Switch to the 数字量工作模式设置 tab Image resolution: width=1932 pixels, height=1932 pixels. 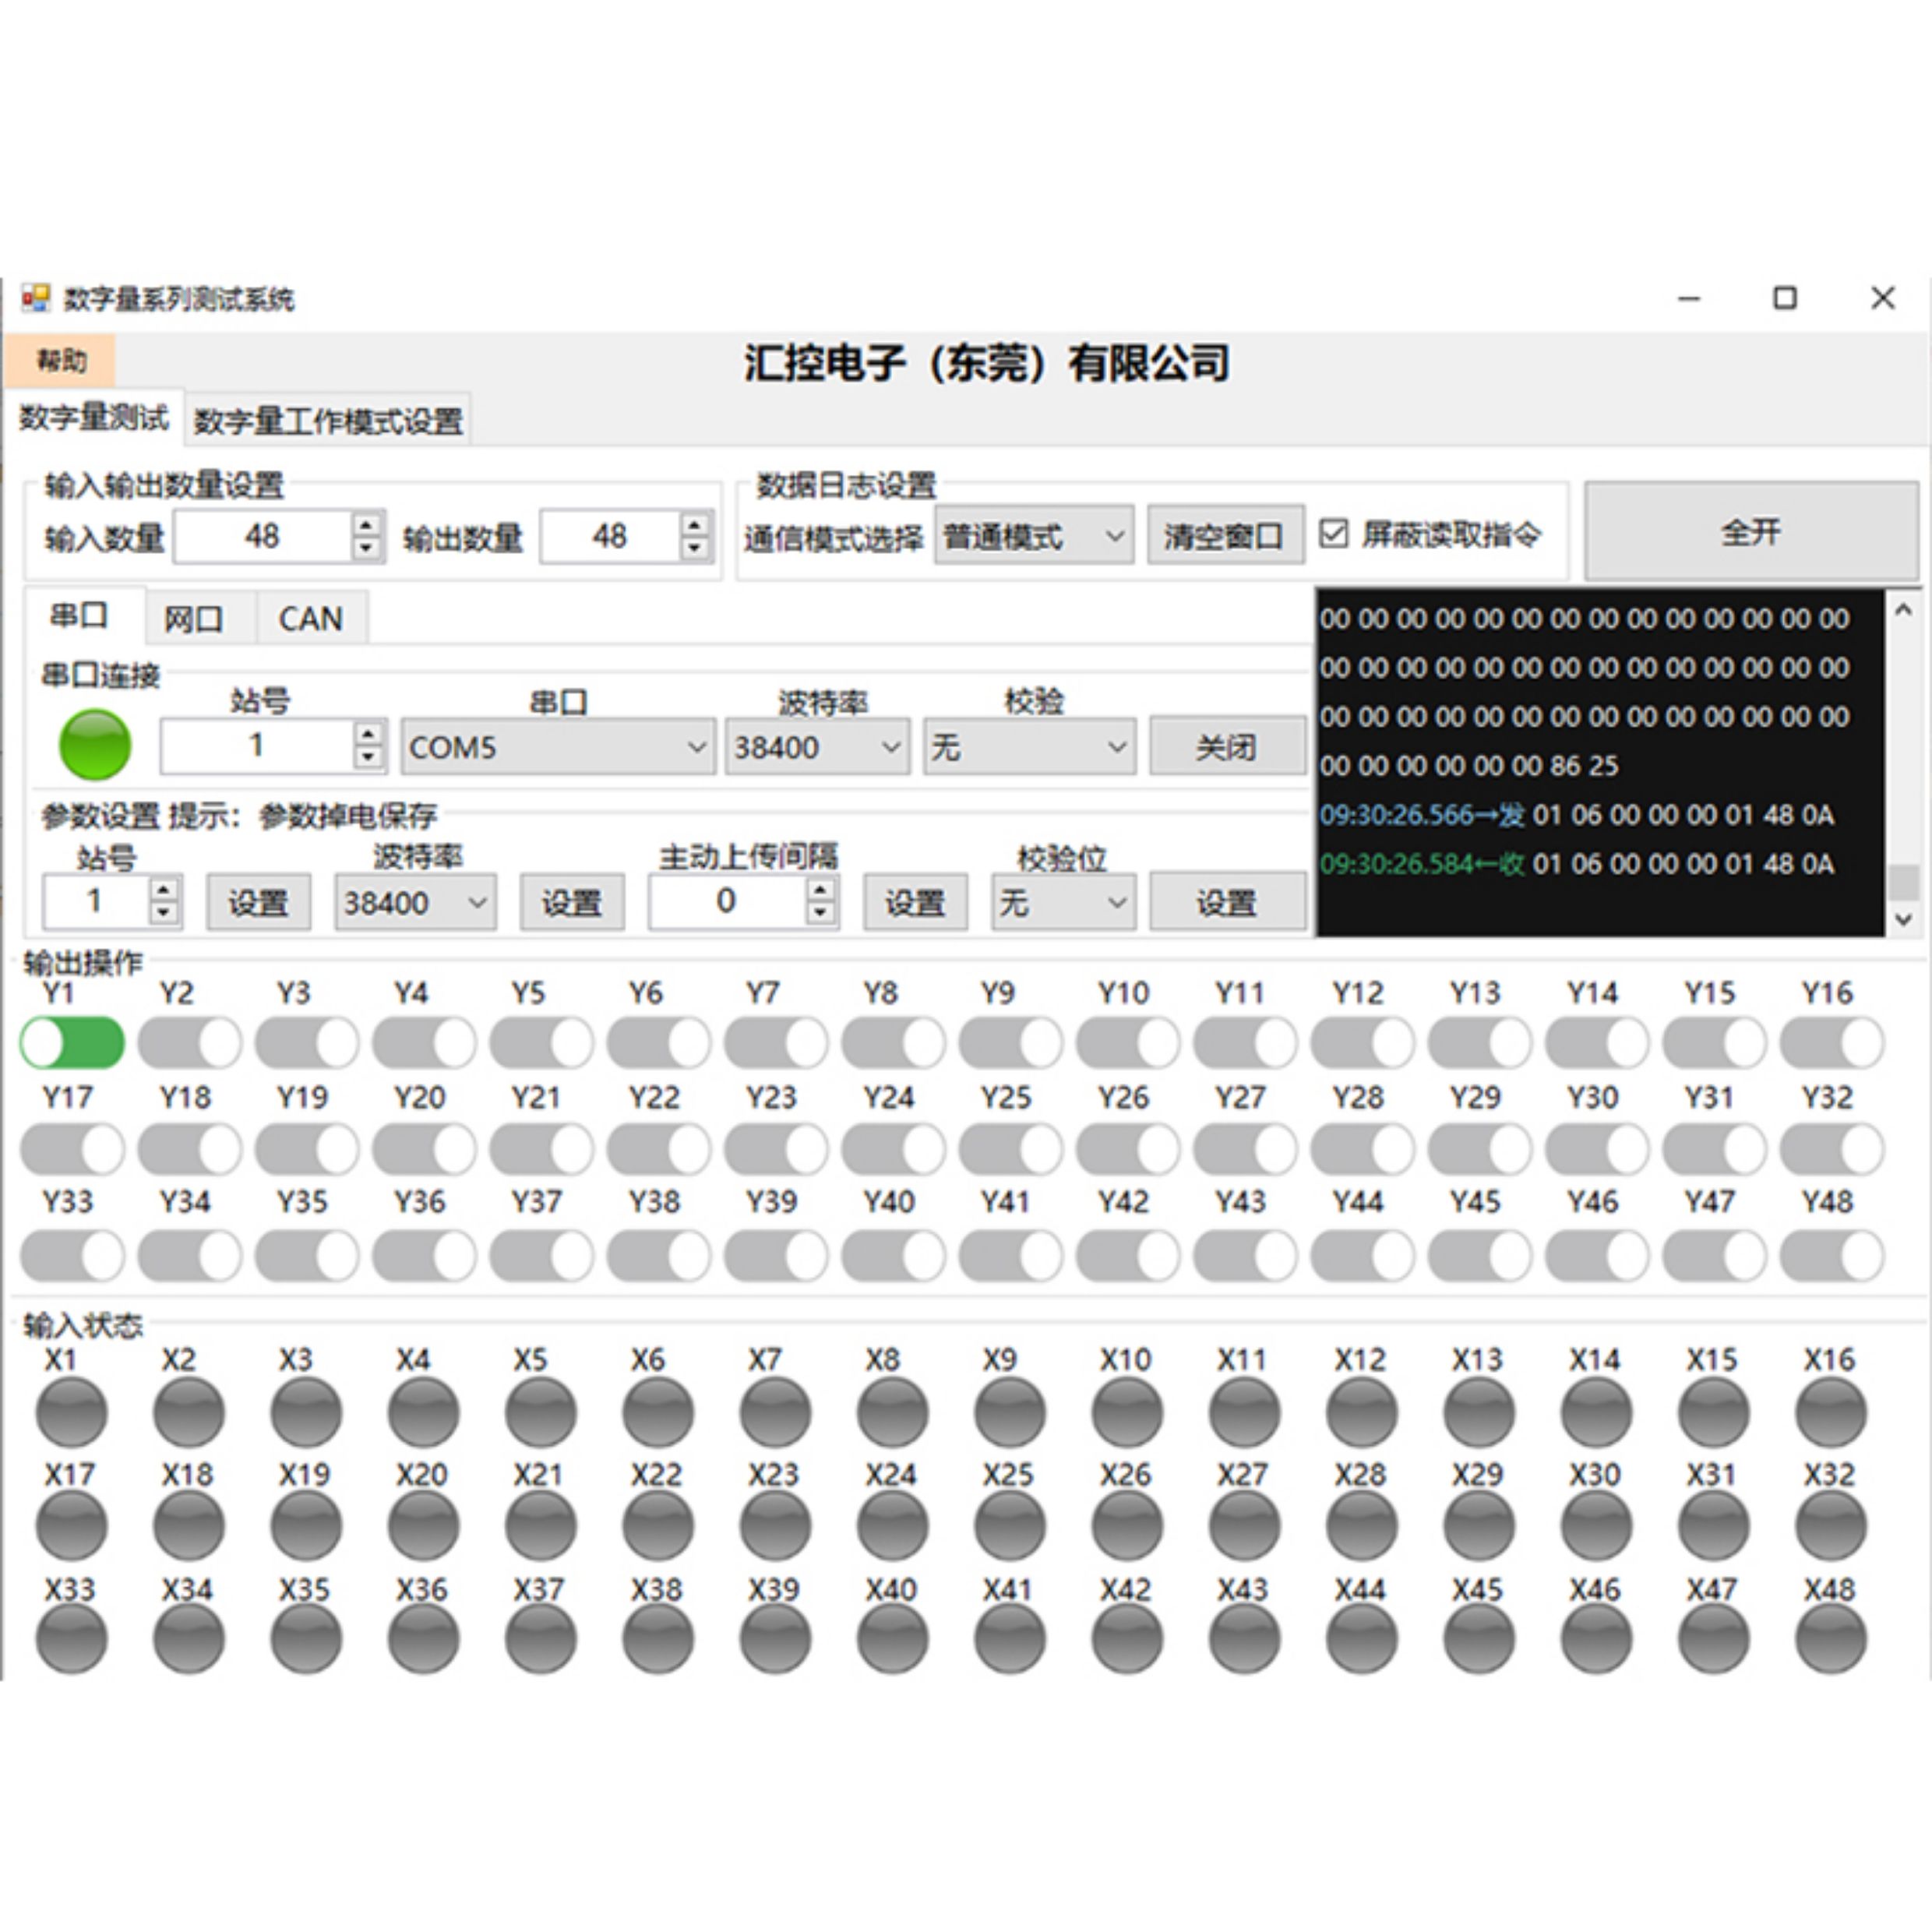pos(328,420)
